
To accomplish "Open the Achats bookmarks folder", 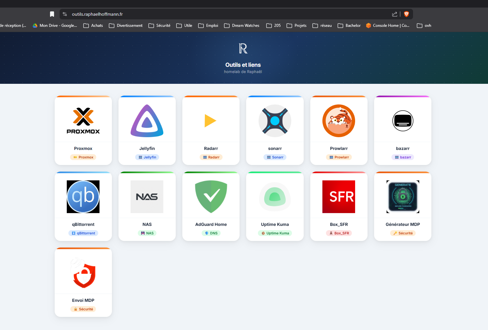I will (93, 26).
